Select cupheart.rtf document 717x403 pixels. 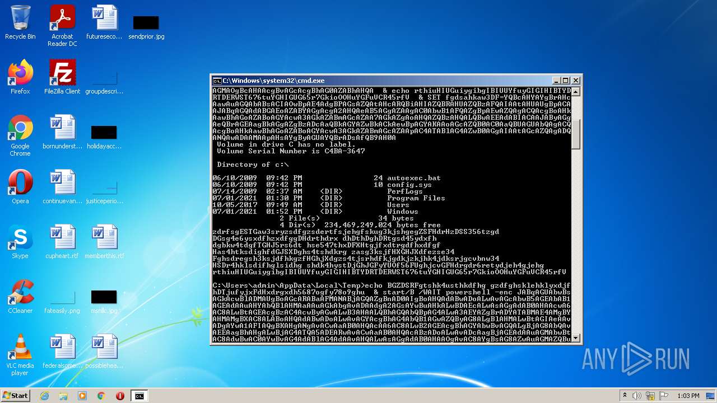(x=62, y=242)
